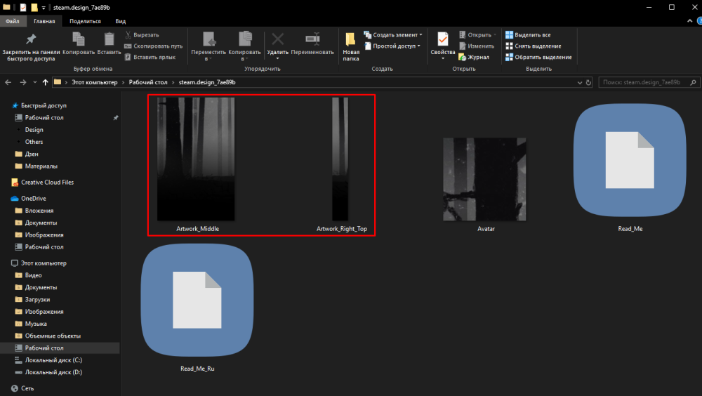Expand the address bar history dropdown
702x396 pixels.
(579, 82)
